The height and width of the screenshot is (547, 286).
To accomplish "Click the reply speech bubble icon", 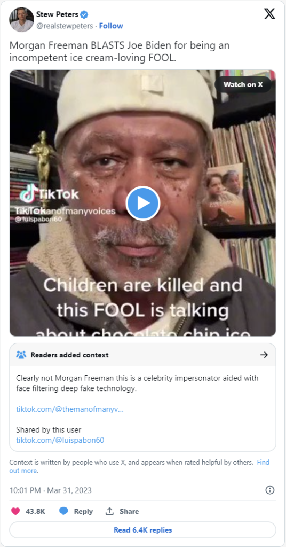I will coord(63,511).
